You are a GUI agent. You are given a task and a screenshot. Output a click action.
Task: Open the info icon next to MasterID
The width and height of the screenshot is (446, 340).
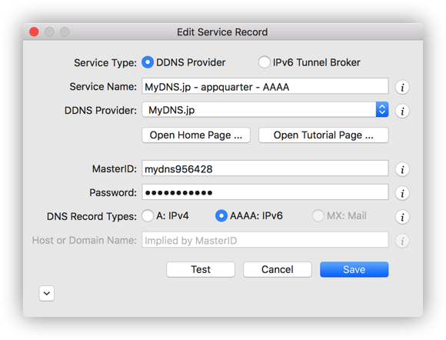(402, 169)
